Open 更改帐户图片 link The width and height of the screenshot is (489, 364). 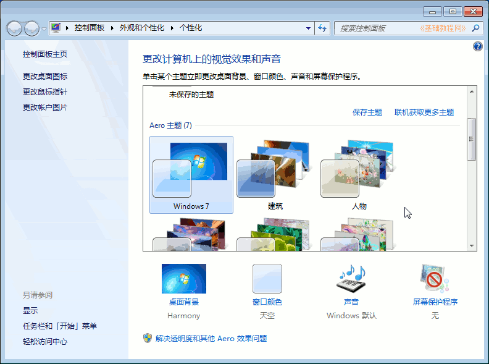(x=45, y=108)
